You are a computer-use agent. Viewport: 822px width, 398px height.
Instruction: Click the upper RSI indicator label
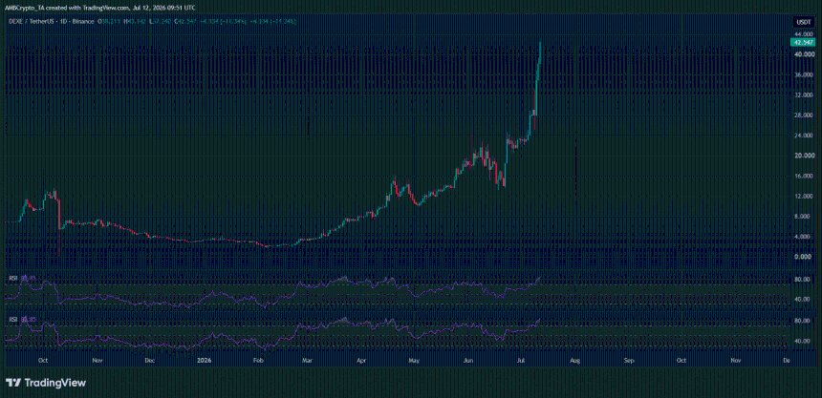(13, 278)
